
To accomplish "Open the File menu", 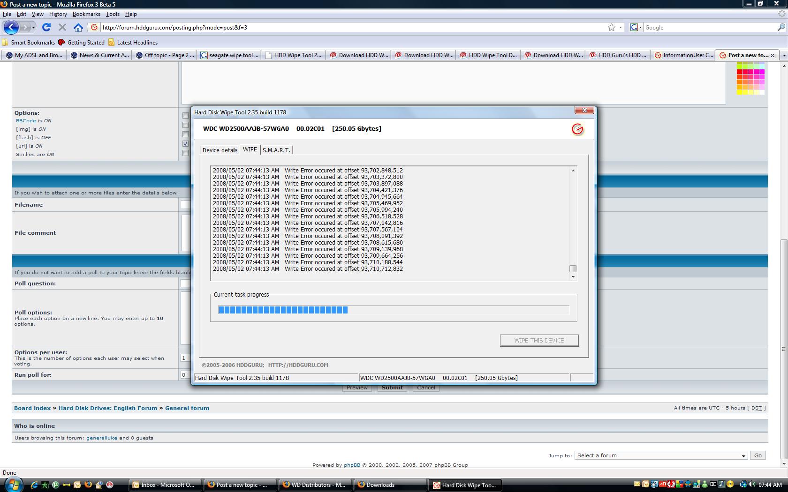I will (x=7, y=14).
